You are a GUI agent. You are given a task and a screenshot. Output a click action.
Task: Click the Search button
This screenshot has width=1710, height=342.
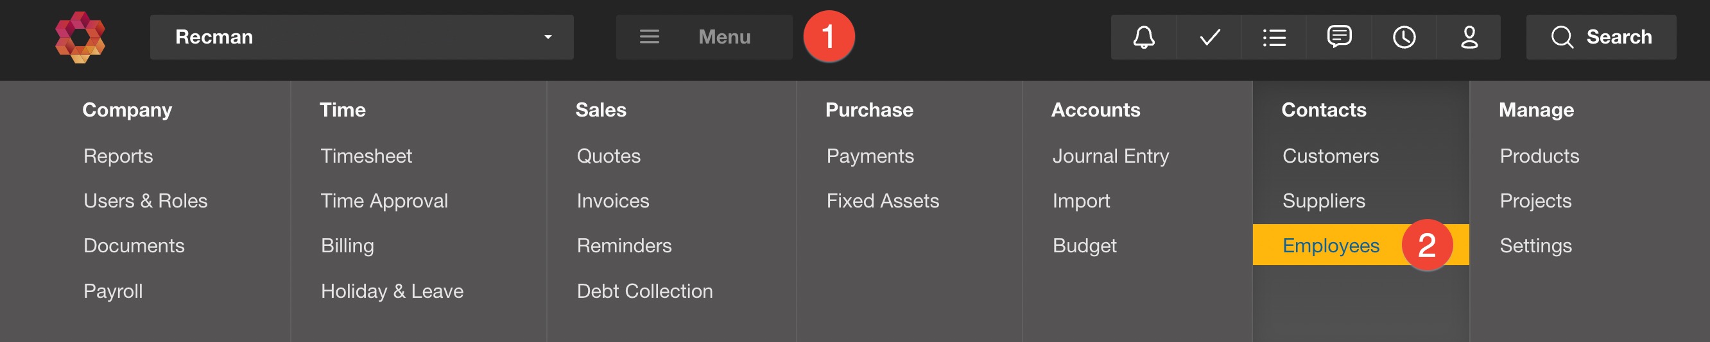tap(1600, 37)
